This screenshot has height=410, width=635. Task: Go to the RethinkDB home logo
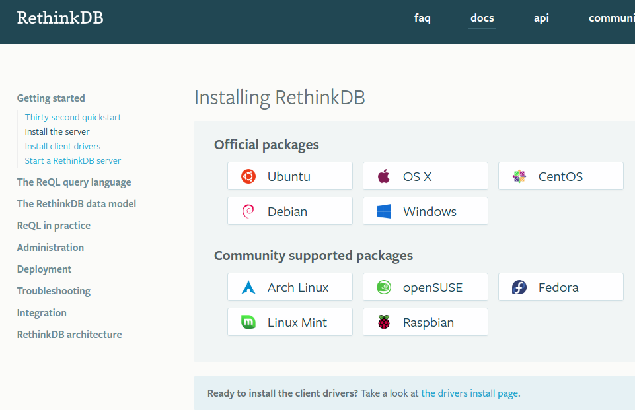tap(60, 18)
